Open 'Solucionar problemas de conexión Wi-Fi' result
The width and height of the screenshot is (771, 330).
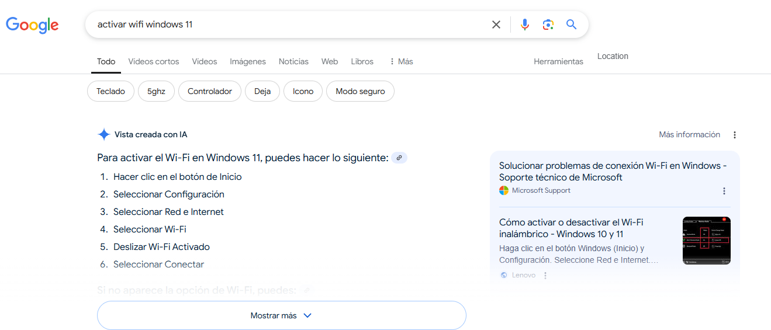tap(613, 172)
